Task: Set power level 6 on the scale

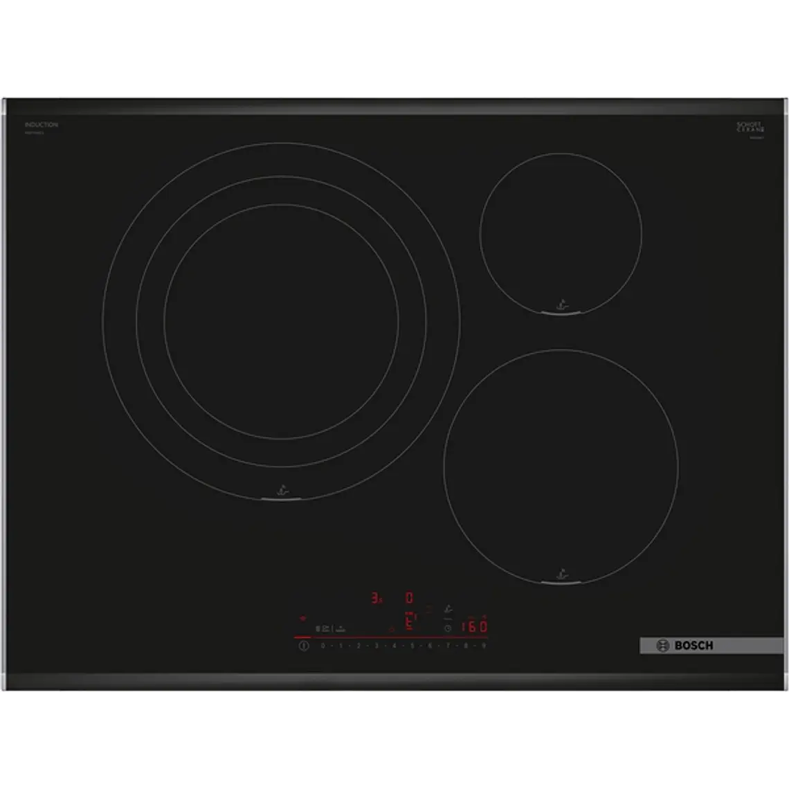Action: pyautogui.click(x=430, y=646)
